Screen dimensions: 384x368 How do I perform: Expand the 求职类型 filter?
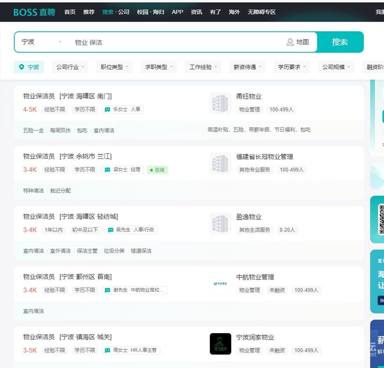(x=159, y=67)
